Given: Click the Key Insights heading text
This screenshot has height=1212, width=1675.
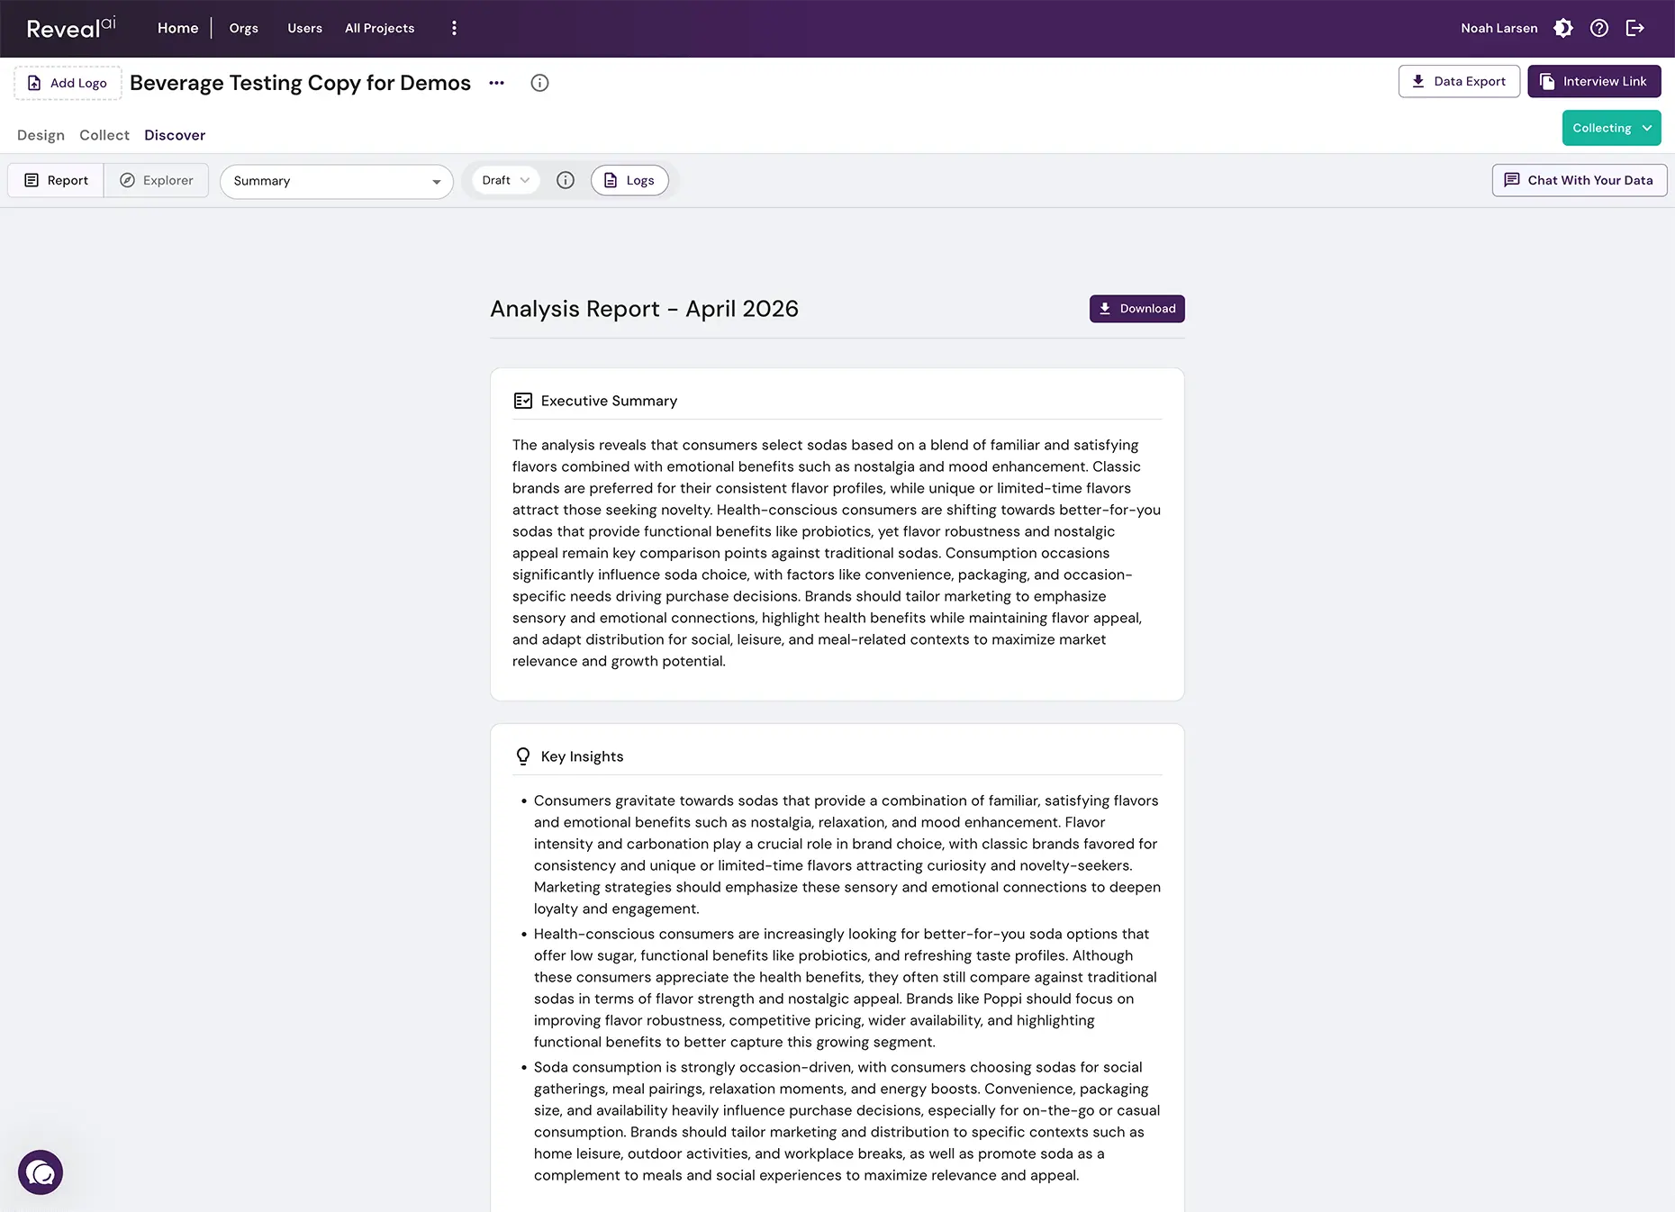Looking at the screenshot, I should click(582, 756).
